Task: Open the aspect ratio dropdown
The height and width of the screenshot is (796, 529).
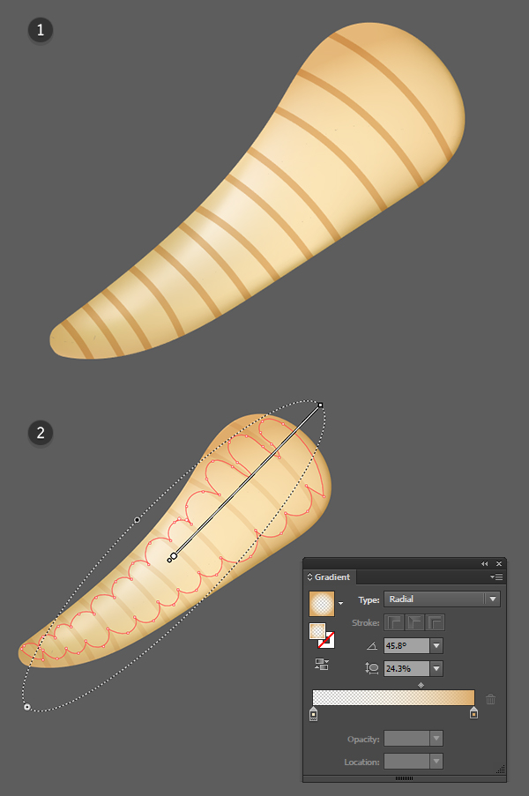Action: click(x=436, y=668)
